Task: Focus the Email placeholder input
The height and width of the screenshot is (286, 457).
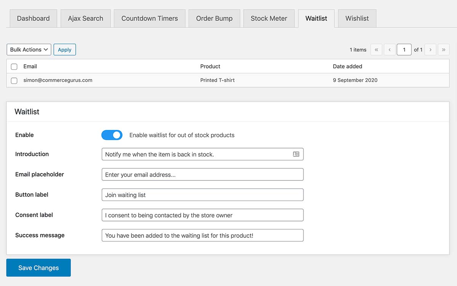Action: [x=203, y=175]
